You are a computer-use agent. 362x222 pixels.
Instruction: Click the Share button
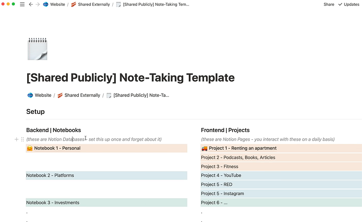tap(329, 5)
